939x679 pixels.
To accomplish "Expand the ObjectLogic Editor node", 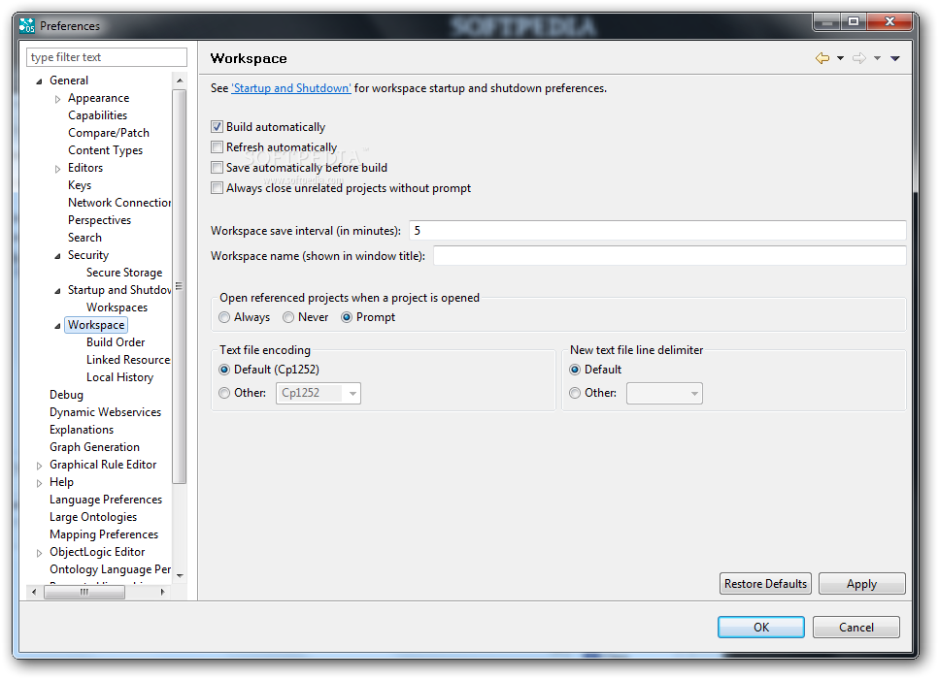I will click(x=39, y=553).
